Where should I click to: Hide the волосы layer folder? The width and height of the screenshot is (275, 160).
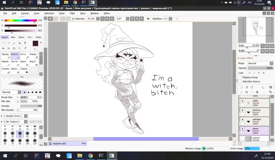point(242,110)
